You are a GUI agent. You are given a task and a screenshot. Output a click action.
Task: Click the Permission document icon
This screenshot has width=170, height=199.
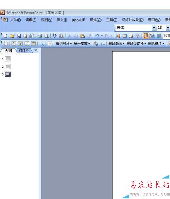[x=25, y=36]
